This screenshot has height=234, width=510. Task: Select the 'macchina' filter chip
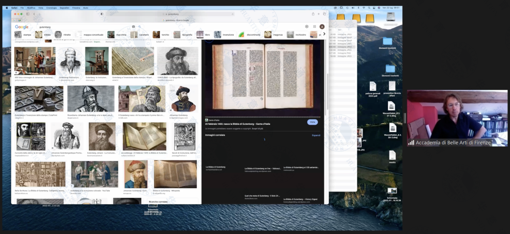pos(118,35)
